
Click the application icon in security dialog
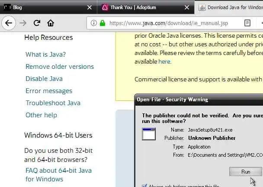[149, 134]
